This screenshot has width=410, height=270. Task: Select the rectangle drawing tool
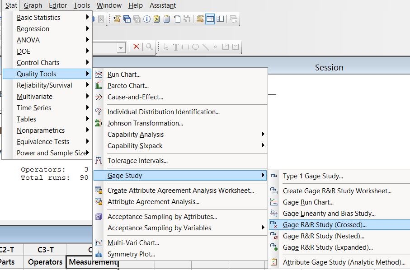[185, 47]
